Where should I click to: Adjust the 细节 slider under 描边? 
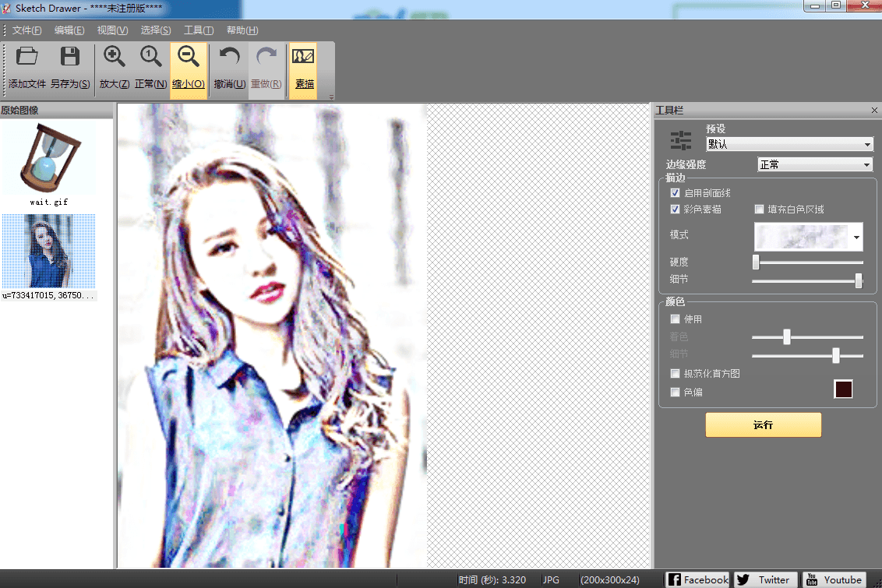[x=859, y=280]
